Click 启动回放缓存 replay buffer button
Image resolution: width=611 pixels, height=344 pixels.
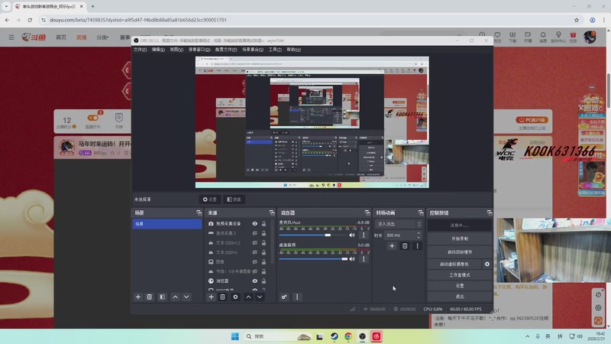click(460, 252)
